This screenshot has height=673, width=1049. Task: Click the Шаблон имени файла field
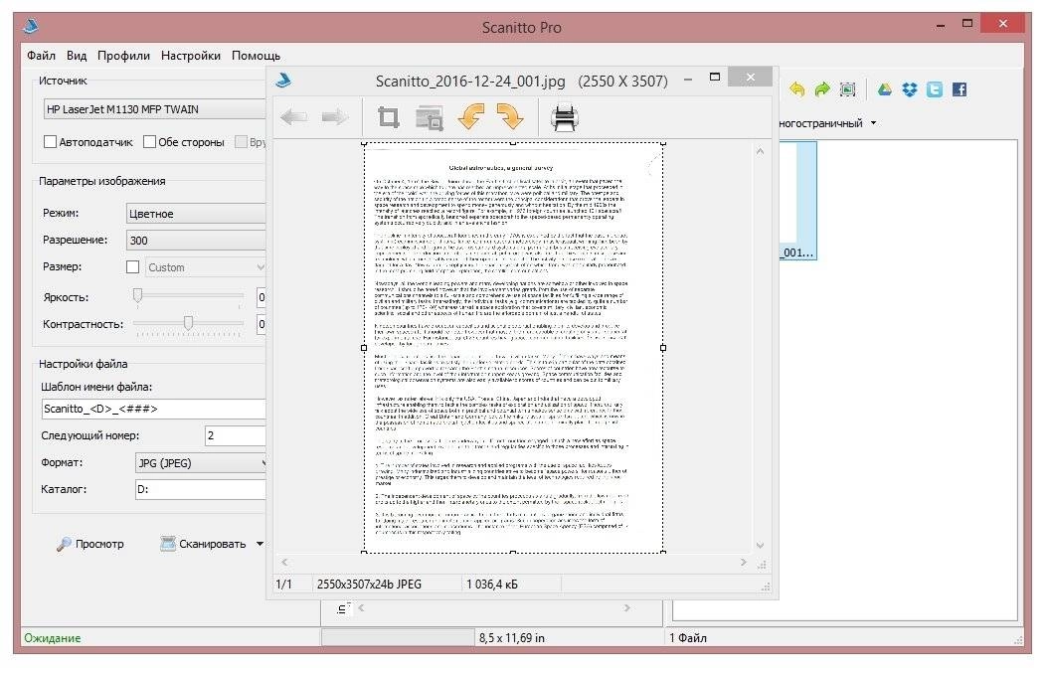(x=153, y=409)
